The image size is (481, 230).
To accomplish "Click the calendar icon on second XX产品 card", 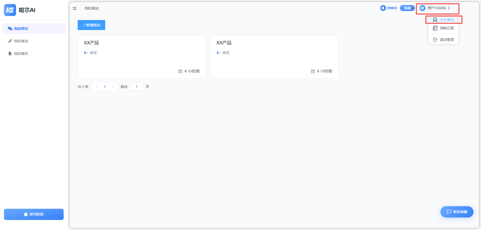I will click(x=313, y=71).
